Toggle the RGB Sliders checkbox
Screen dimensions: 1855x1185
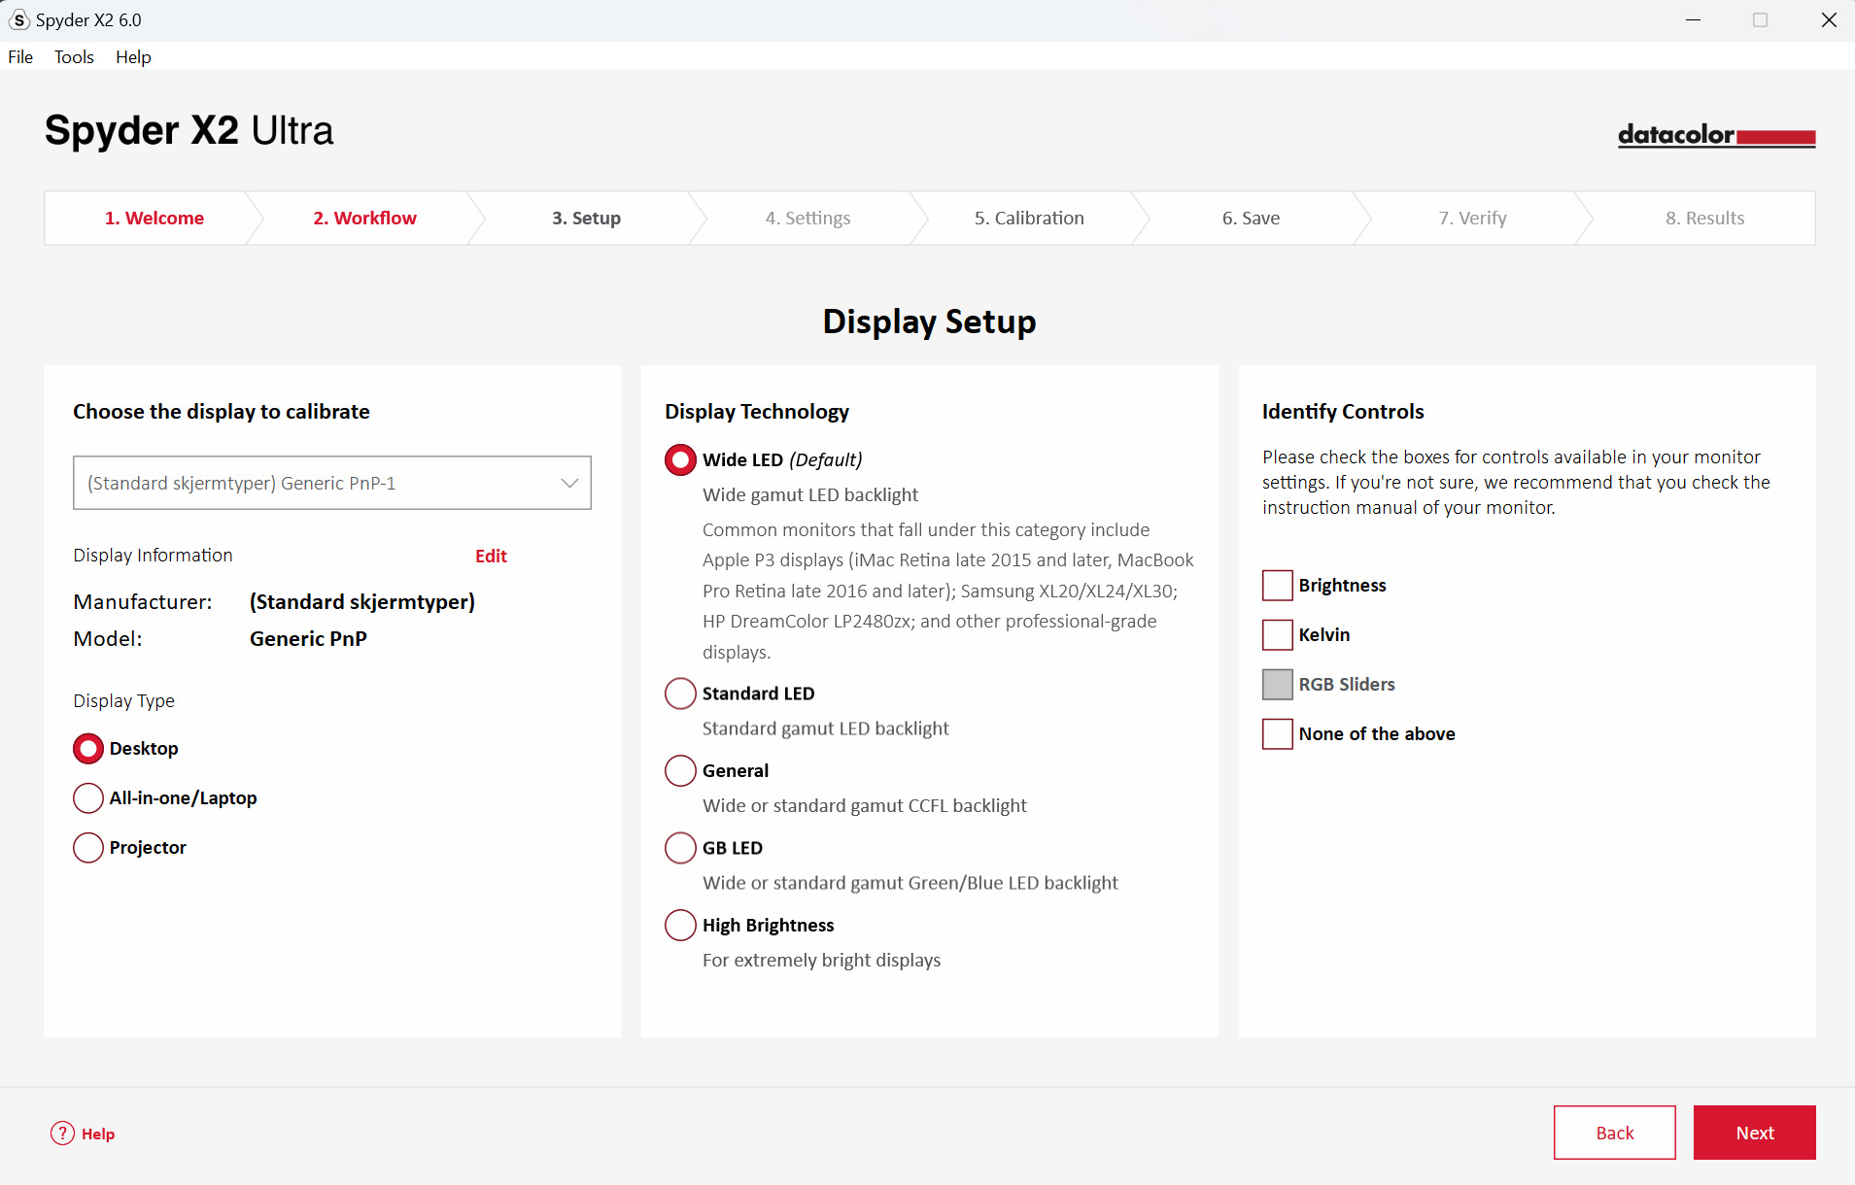1278,685
